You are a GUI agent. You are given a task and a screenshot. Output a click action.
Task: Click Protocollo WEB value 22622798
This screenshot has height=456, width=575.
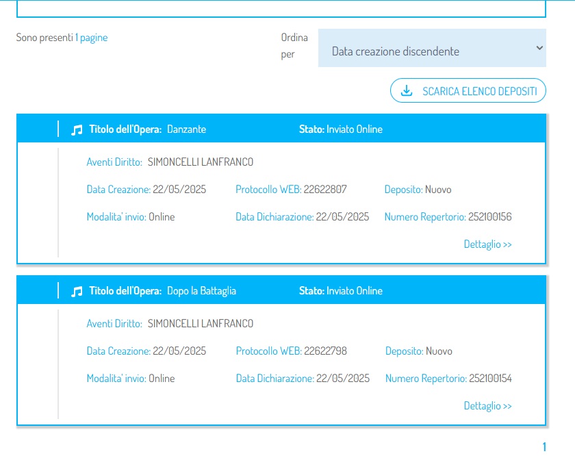325,351
